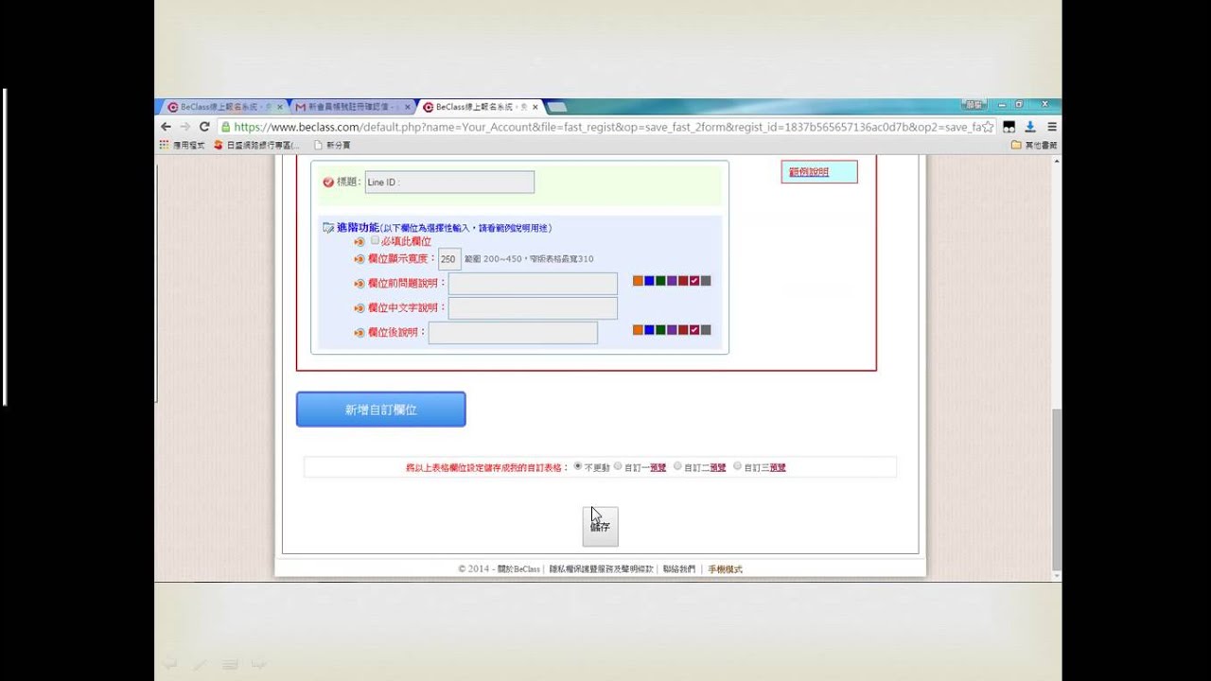The width and height of the screenshot is (1211, 681).
Task: Open the 其他書籤 bookmarks folder
Action: point(1034,145)
